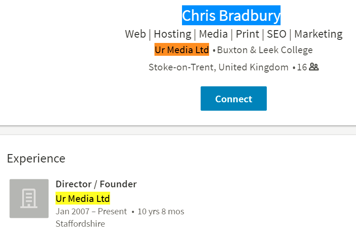Click the connections people icon
356x232 pixels.
314,67
